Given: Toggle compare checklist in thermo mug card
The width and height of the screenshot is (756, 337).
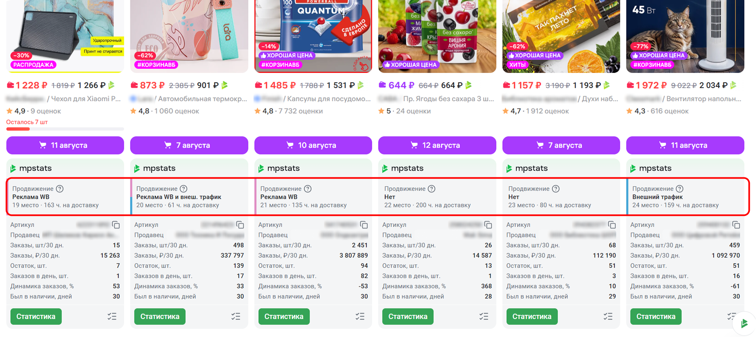Looking at the screenshot, I should 236,317.
